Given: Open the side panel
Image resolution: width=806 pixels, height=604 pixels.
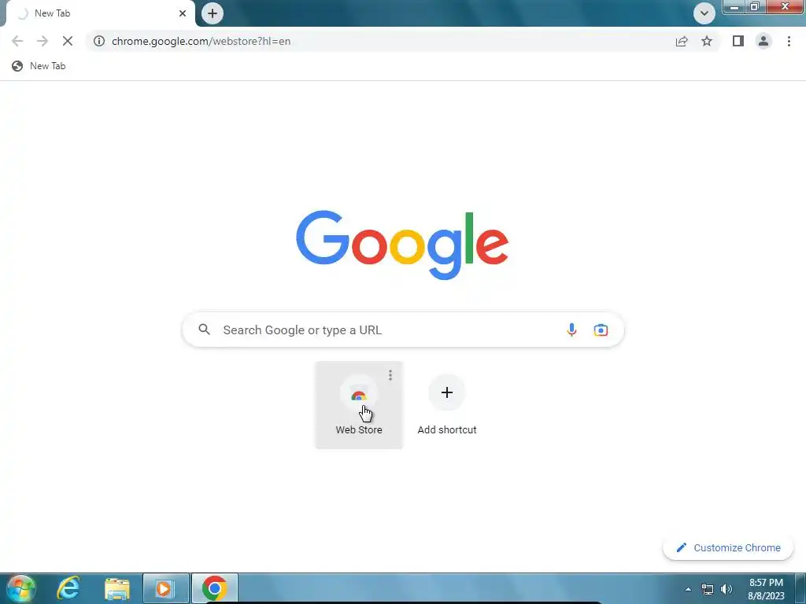Looking at the screenshot, I should [738, 41].
